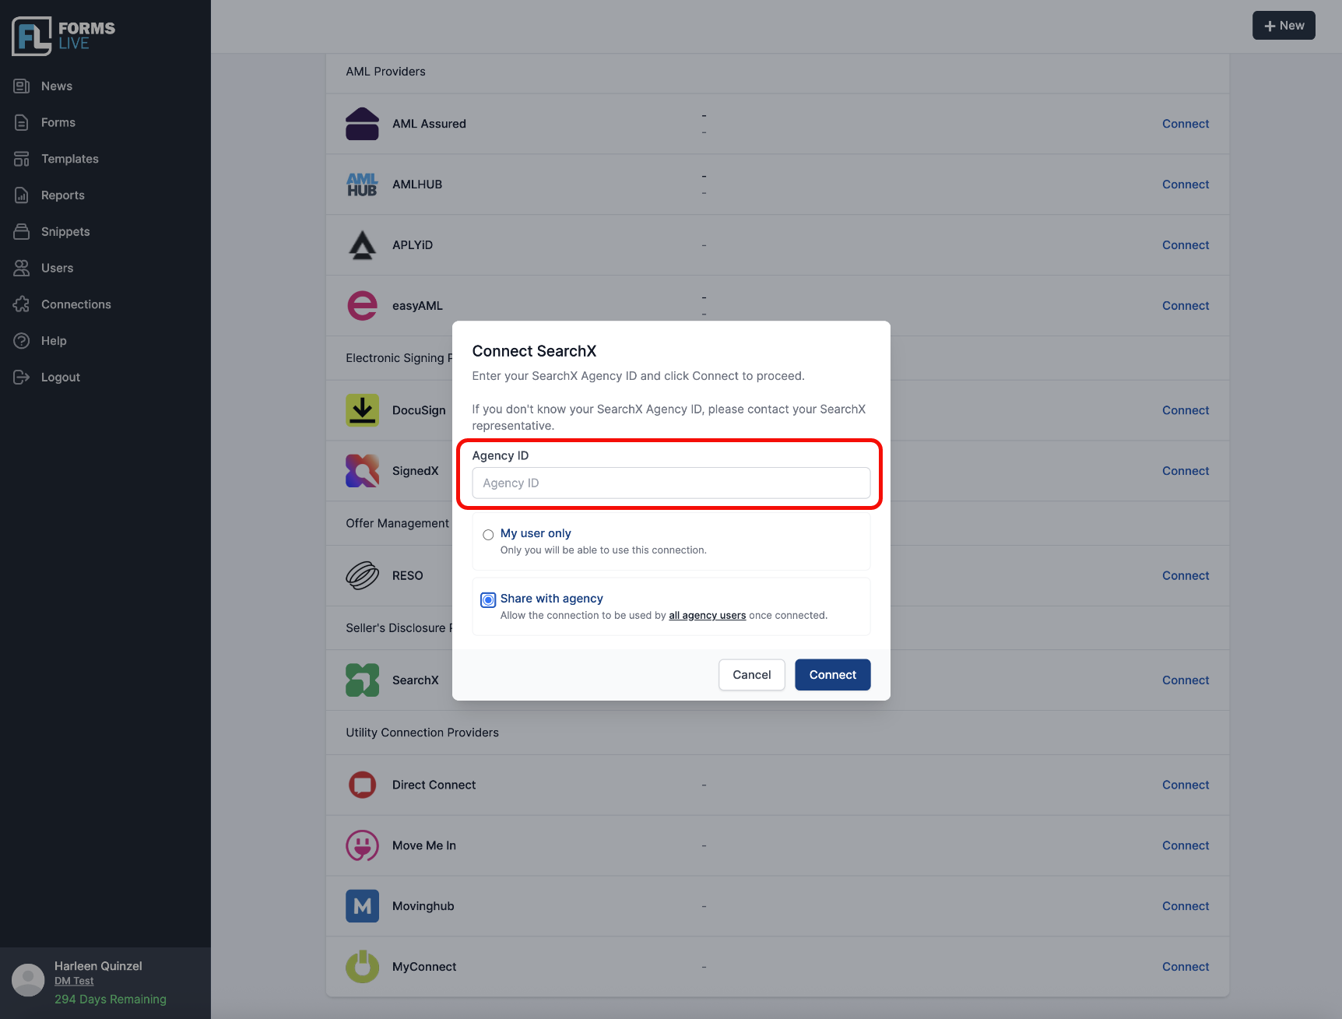Navigate to Templates

point(70,159)
